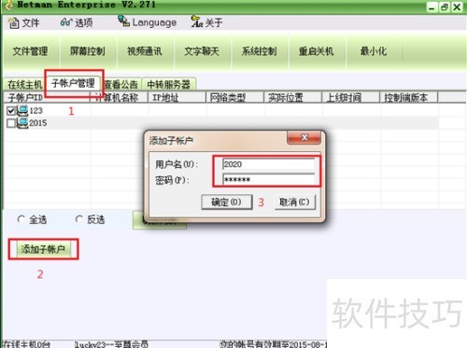Click the 上线时间 column header

[350, 97]
